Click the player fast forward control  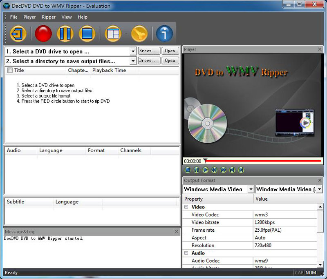(x=223, y=170)
